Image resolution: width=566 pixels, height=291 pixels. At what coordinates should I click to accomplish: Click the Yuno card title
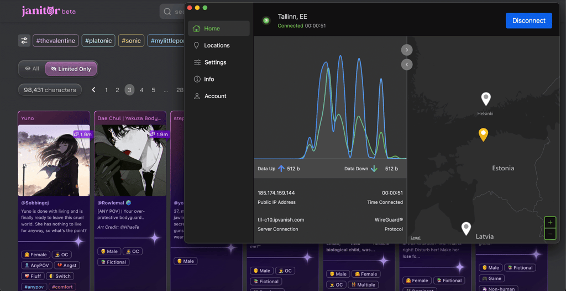pos(28,118)
